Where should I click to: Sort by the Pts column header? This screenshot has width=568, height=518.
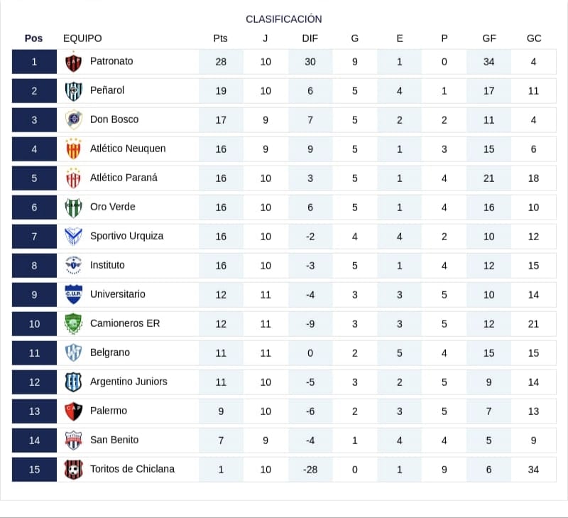click(x=220, y=38)
